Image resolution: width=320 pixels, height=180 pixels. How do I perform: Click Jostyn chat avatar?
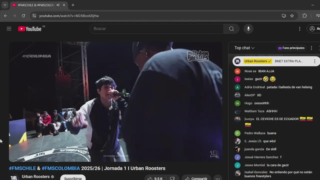[237, 119]
